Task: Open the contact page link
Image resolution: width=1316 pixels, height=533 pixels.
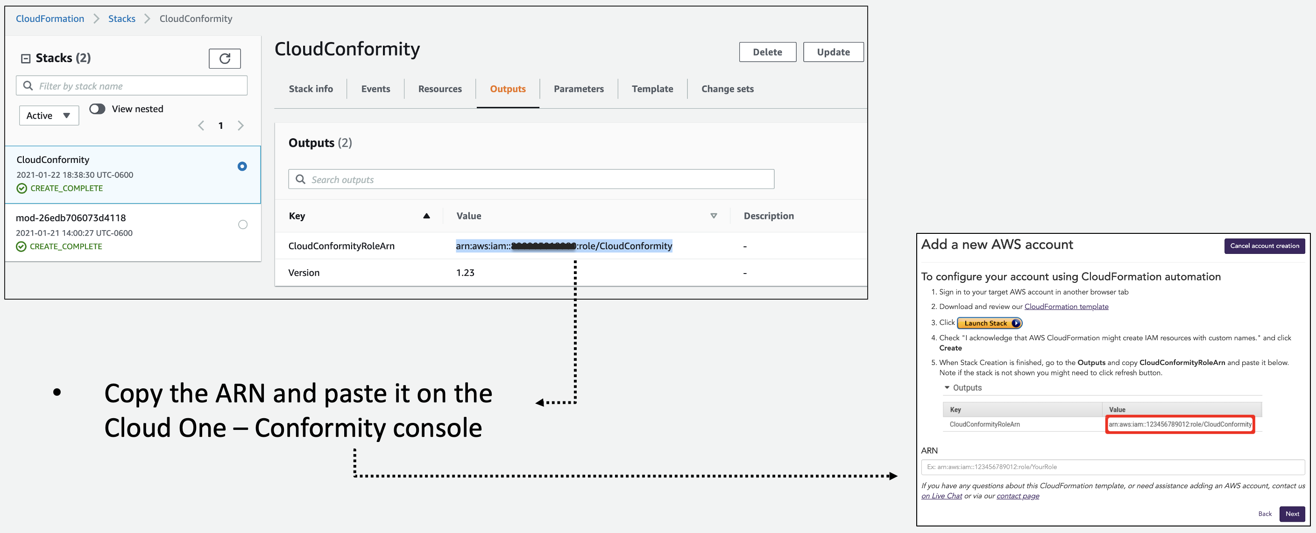Action: (1018, 496)
